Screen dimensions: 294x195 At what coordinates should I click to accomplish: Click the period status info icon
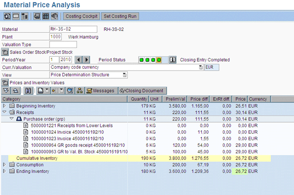[x=172, y=60]
